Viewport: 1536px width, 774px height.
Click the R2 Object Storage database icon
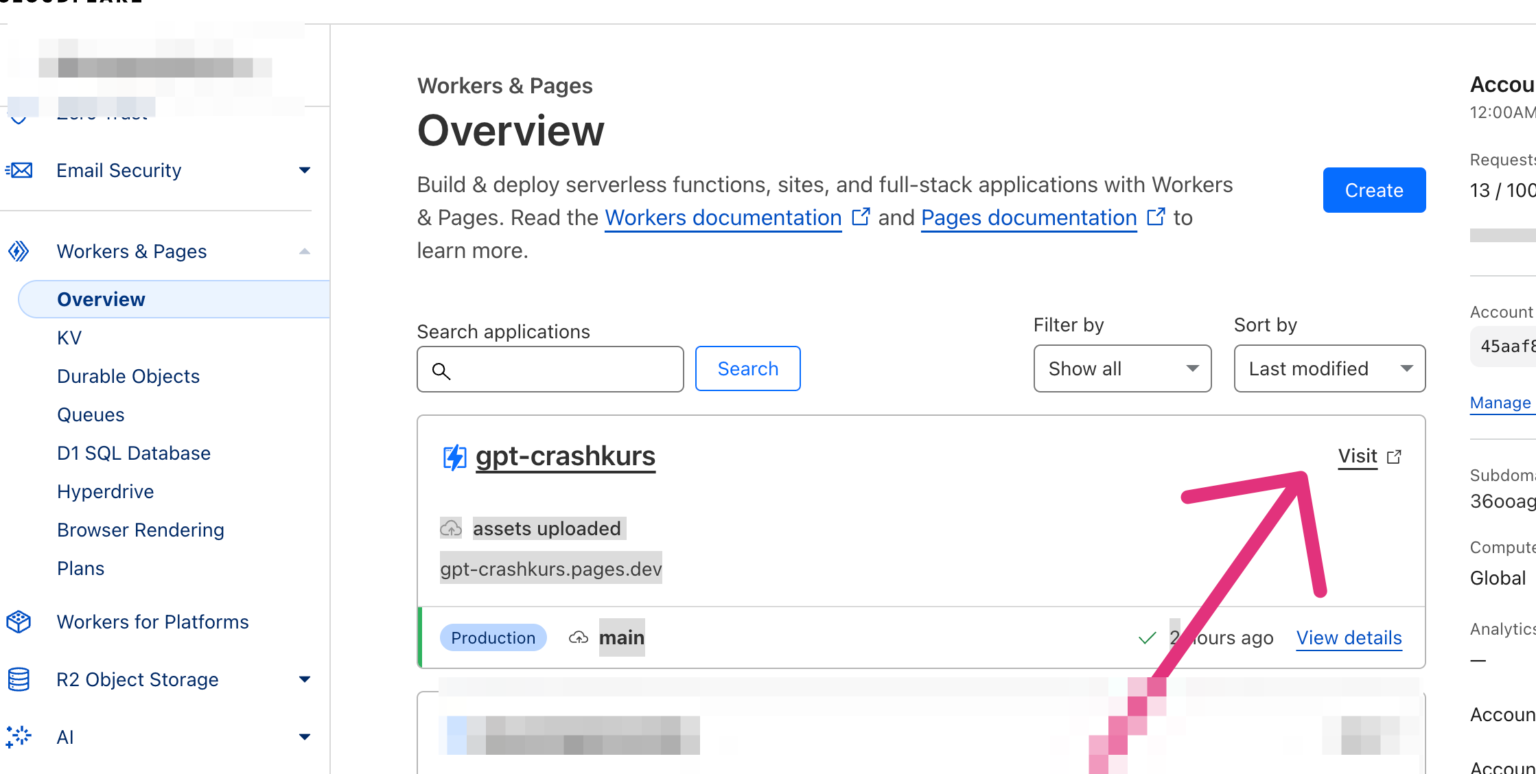point(19,679)
